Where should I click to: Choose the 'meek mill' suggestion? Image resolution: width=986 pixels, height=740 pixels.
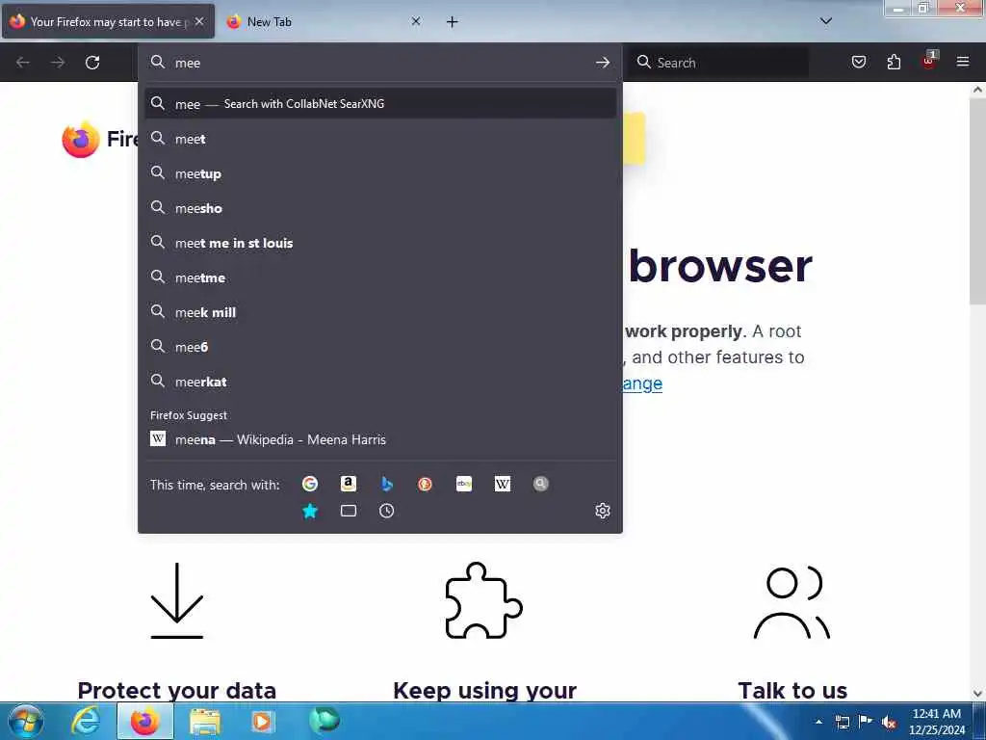(x=379, y=312)
